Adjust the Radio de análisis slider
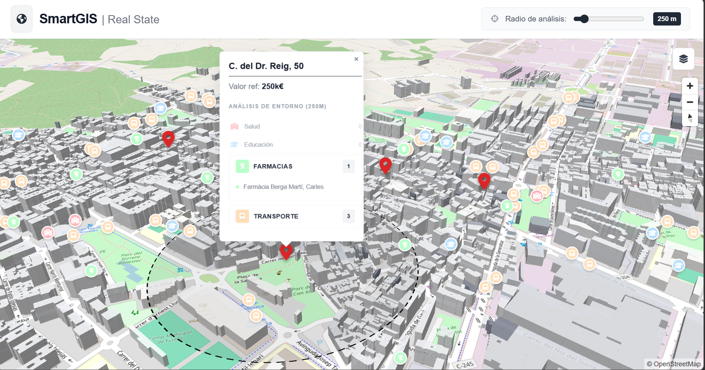This screenshot has height=370, width=705. tap(584, 18)
